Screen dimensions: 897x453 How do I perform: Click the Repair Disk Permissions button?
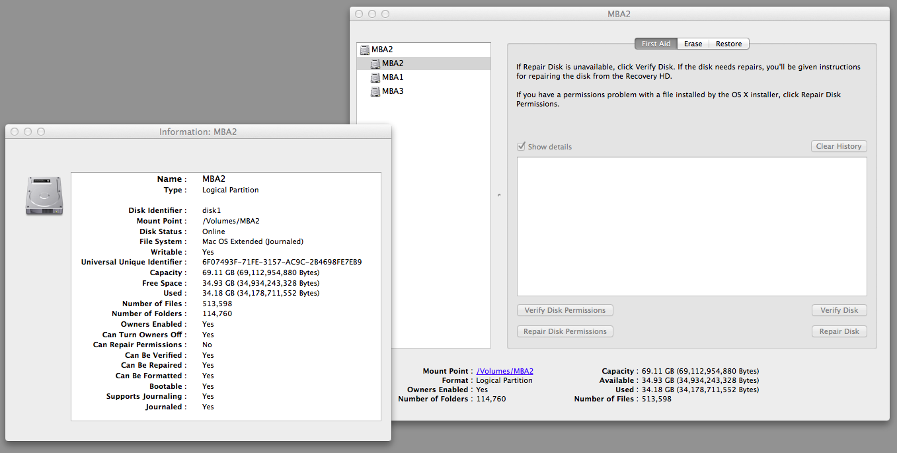[x=565, y=331]
